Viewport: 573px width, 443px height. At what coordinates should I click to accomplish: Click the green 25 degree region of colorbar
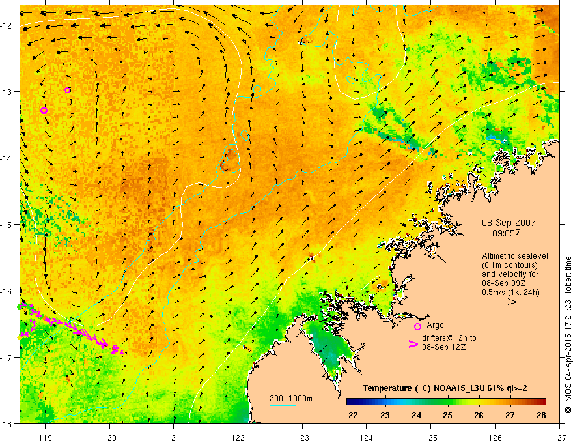447,401
